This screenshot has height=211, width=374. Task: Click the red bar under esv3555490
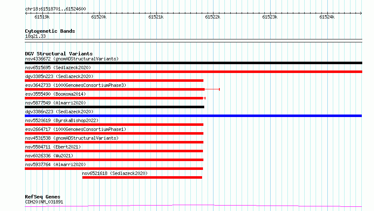point(114,98)
